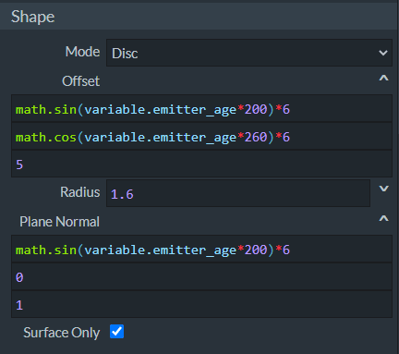
Task: Click the Surface Only label text
Action: click(62, 333)
